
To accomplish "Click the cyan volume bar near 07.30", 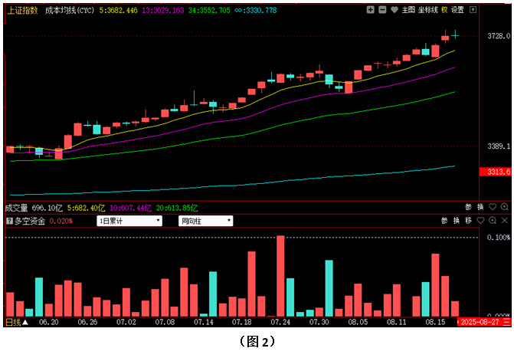I will [329, 288].
